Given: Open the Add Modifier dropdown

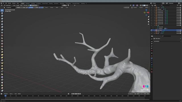Looking at the screenshot, I should coord(167,41).
